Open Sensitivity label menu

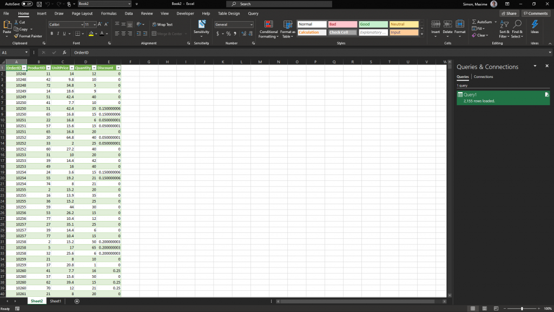coord(201,28)
